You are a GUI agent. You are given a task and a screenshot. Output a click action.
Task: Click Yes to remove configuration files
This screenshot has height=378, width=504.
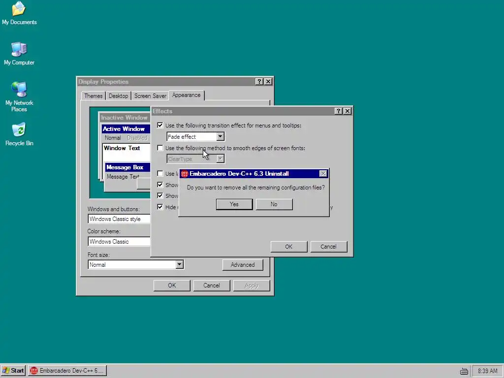pyautogui.click(x=234, y=204)
